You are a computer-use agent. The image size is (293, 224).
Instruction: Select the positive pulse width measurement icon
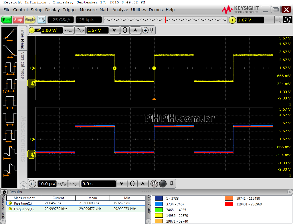point(10,102)
